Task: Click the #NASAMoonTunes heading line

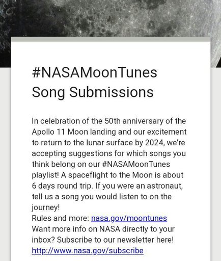Action: [x=95, y=73]
